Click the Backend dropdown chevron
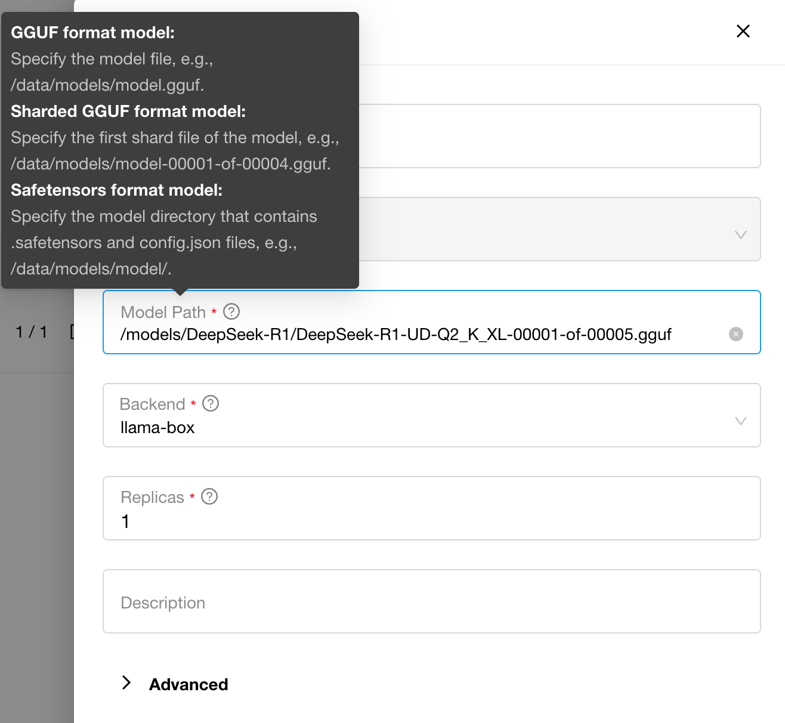The width and height of the screenshot is (785, 723). [x=740, y=421]
